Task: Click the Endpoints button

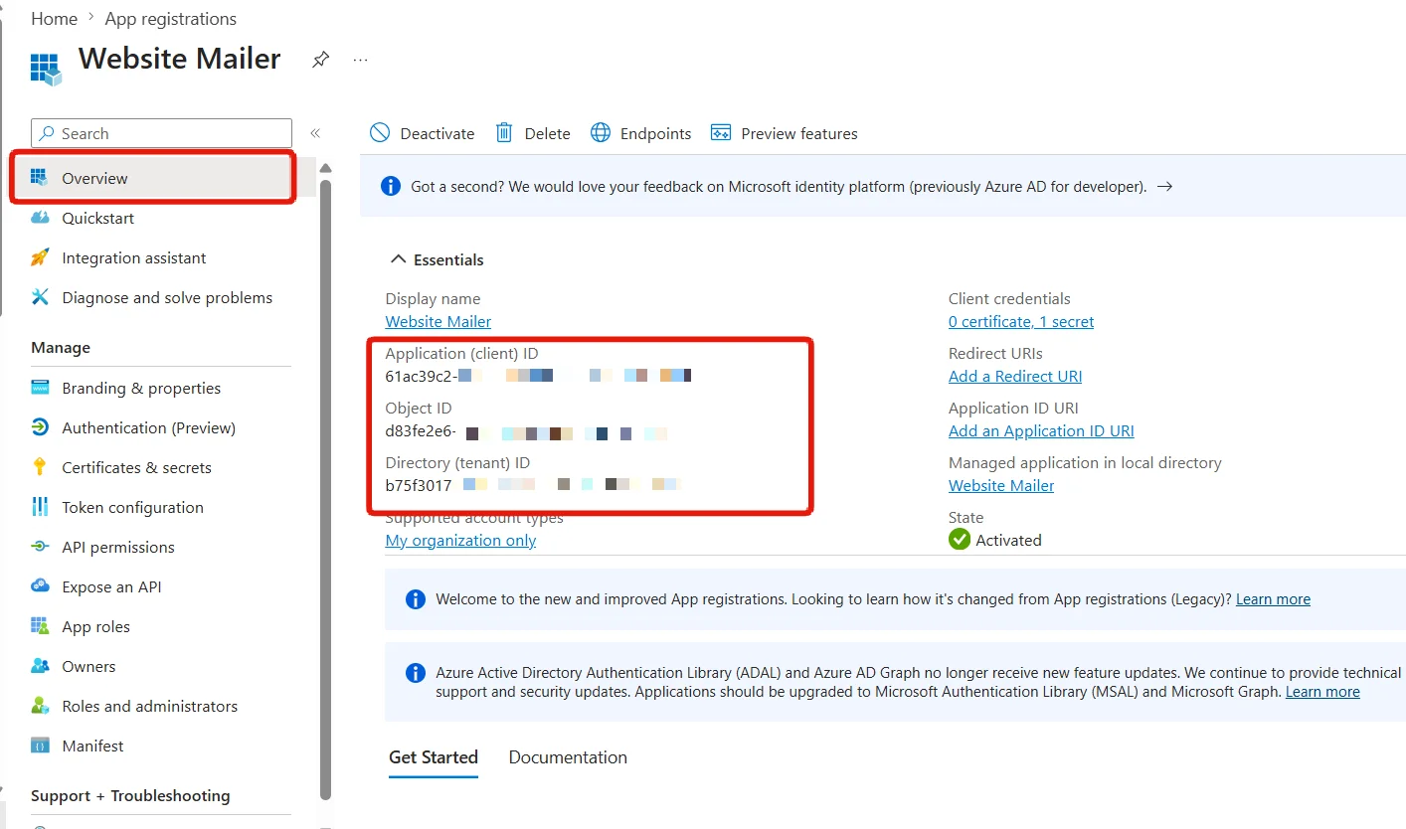Action: [x=641, y=133]
